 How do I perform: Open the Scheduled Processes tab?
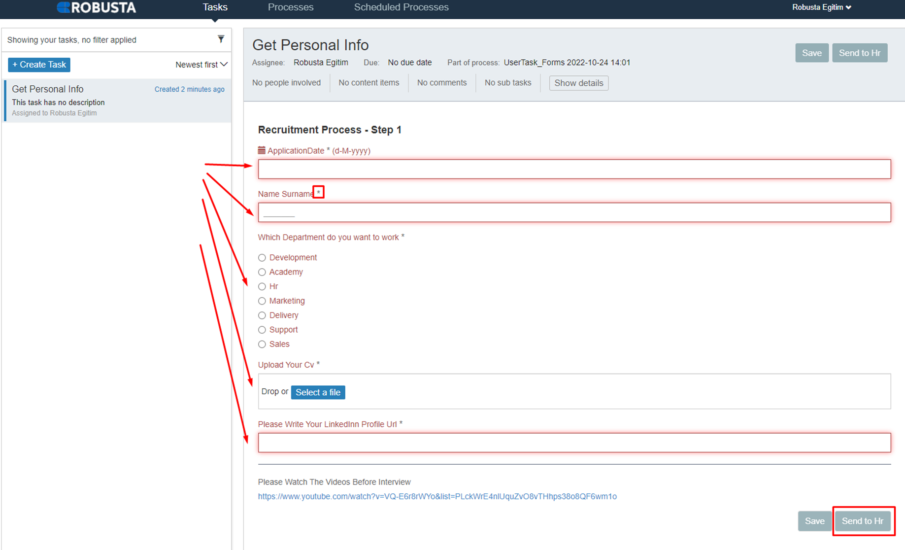click(x=402, y=7)
